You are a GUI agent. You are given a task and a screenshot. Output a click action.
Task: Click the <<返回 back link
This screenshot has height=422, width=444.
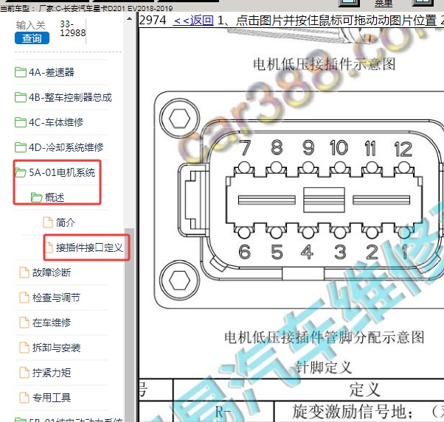click(x=193, y=21)
